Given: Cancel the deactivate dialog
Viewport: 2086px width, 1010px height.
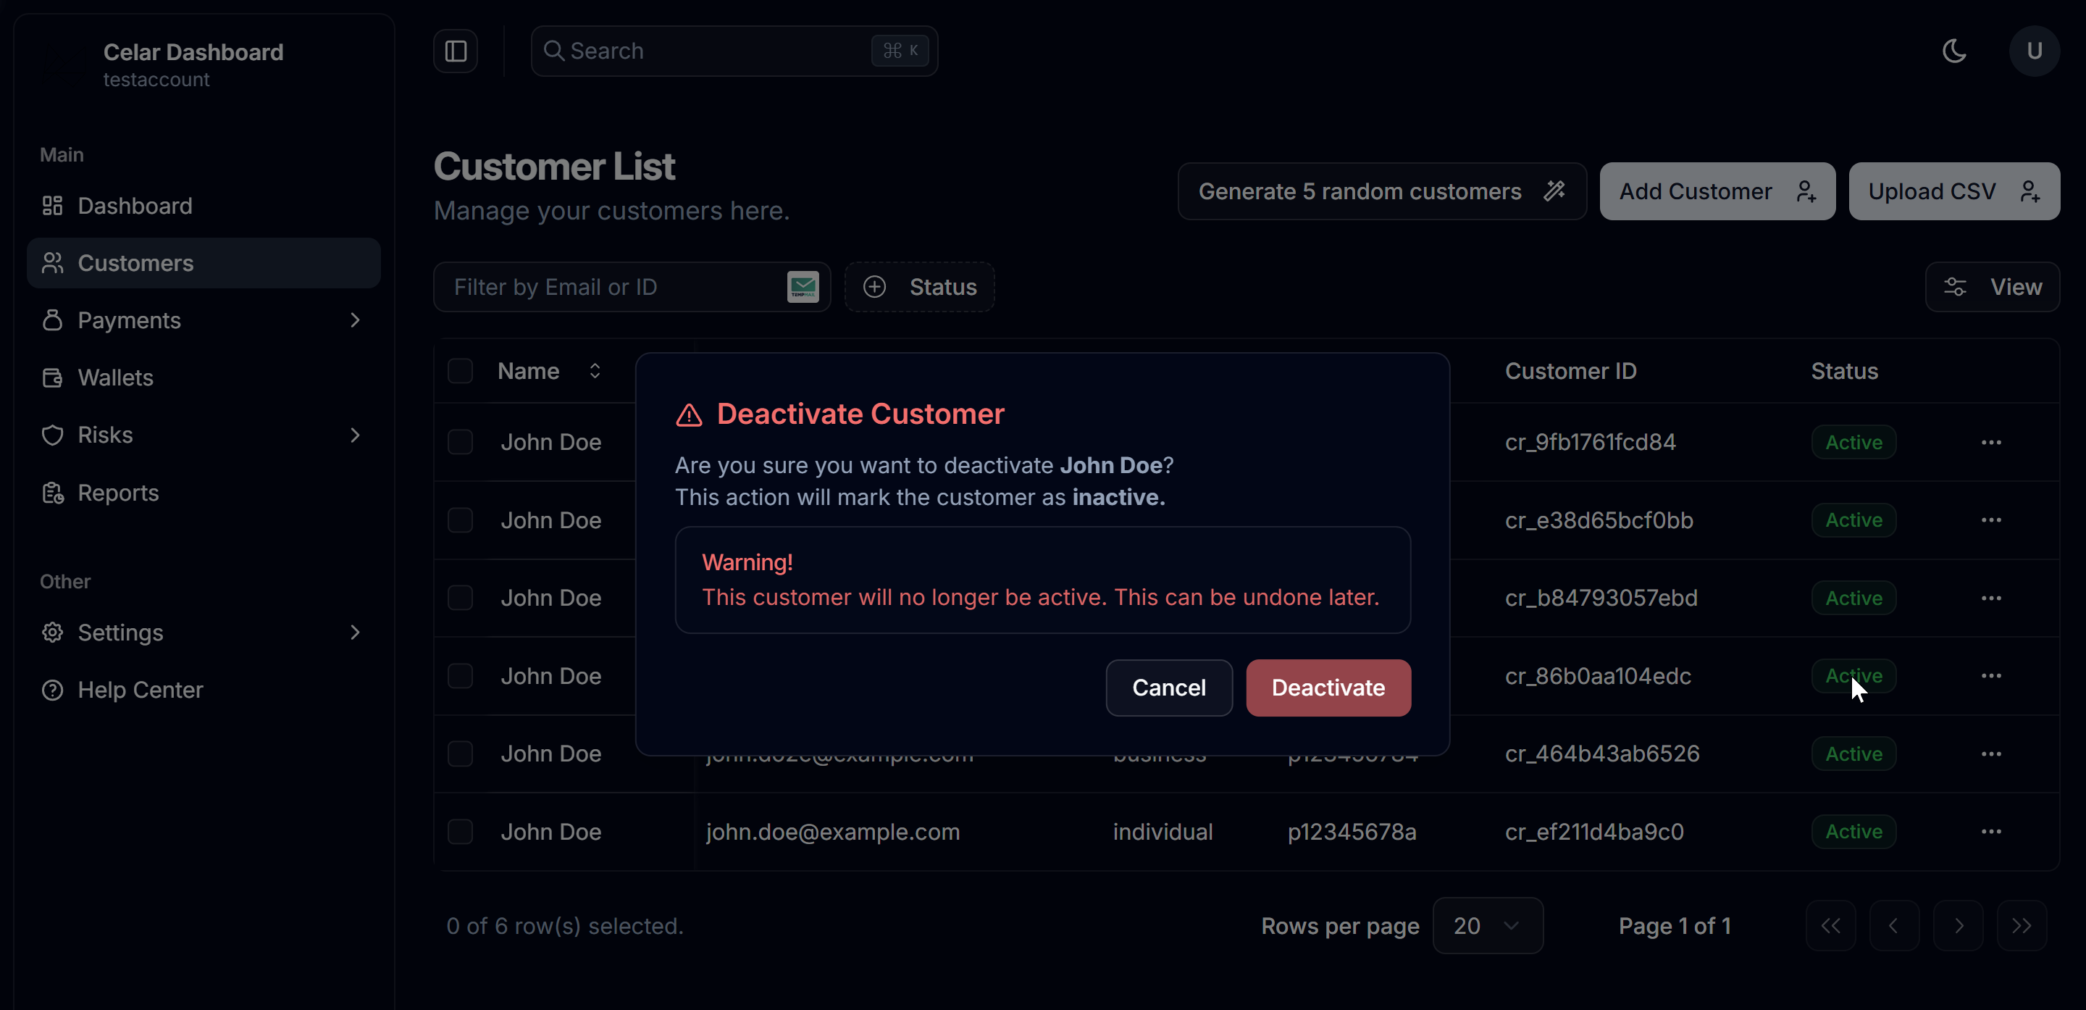Looking at the screenshot, I should [x=1168, y=688].
